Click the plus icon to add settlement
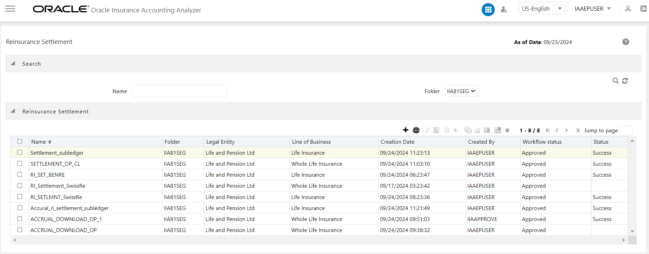 [x=406, y=130]
